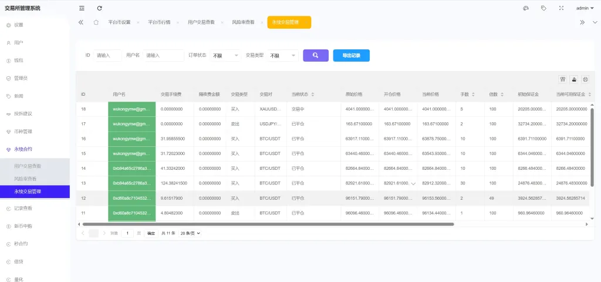Click the 确定 pagination button
This screenshot has width=601, height=282.
(151, 233)
